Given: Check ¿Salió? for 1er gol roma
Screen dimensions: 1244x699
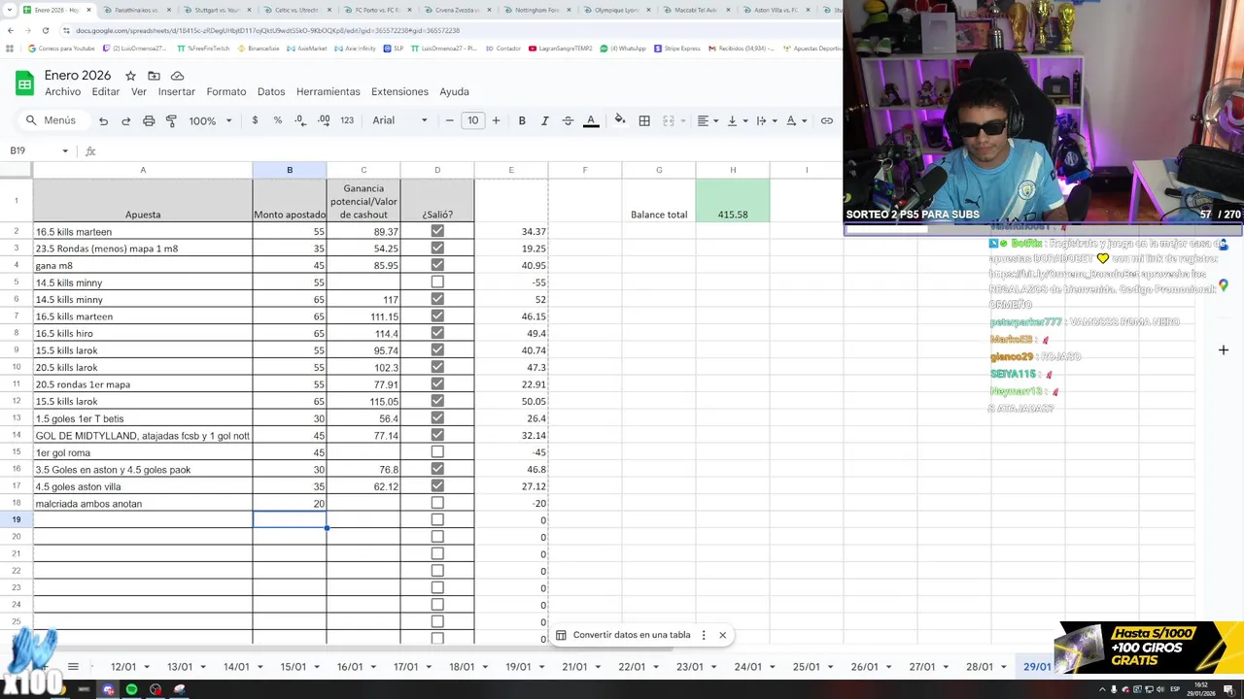Looking at the screenshot, I should pos(437,452).
